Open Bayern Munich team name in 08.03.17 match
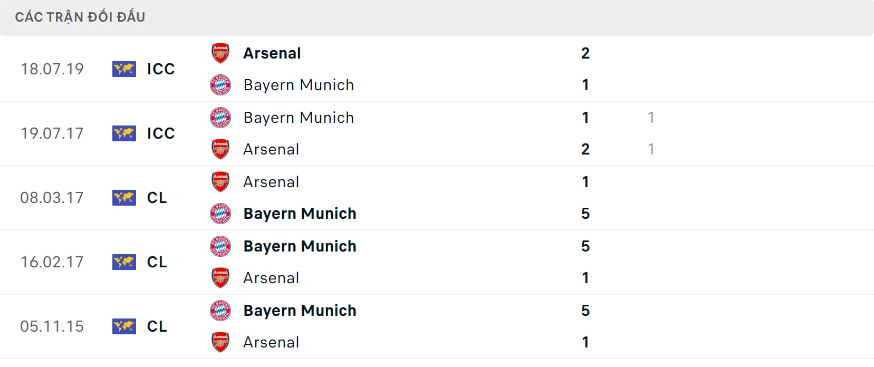 pos(300,214)
